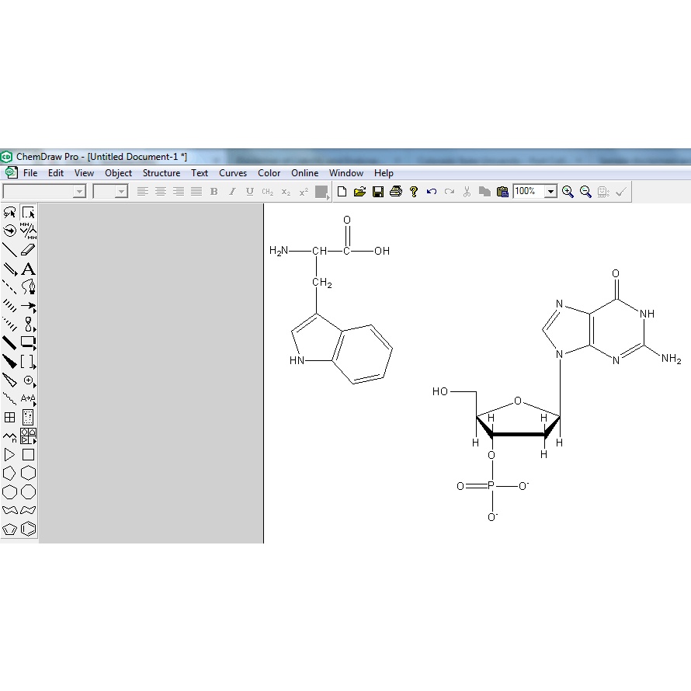This screenshot has width=691, height=691.
Task: Select the Lasso selection tool
Action: tap(9, 213)
